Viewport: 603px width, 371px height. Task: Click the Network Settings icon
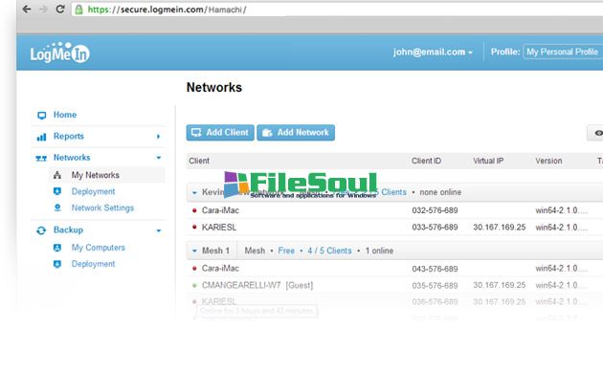(57, 207)
